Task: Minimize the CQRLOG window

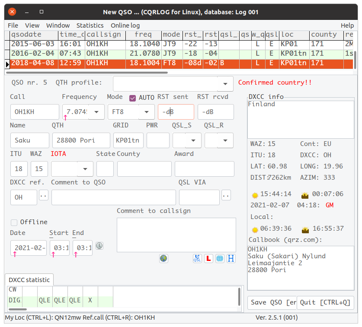Action: (x=27, y=12)
